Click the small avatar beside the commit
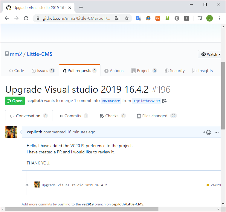Screen dimensions: 226x212 [37, 184]
